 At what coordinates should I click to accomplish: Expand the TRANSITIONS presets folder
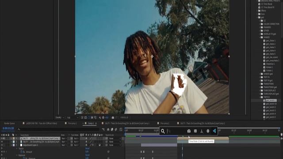pos(260,84)
